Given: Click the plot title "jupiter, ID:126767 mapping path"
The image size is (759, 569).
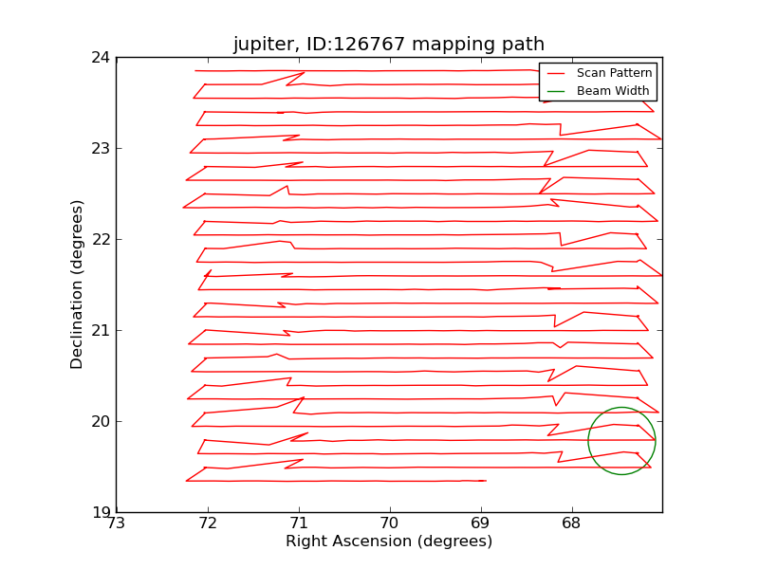Looking at the screenshot, I should click(x=389, y=44).
